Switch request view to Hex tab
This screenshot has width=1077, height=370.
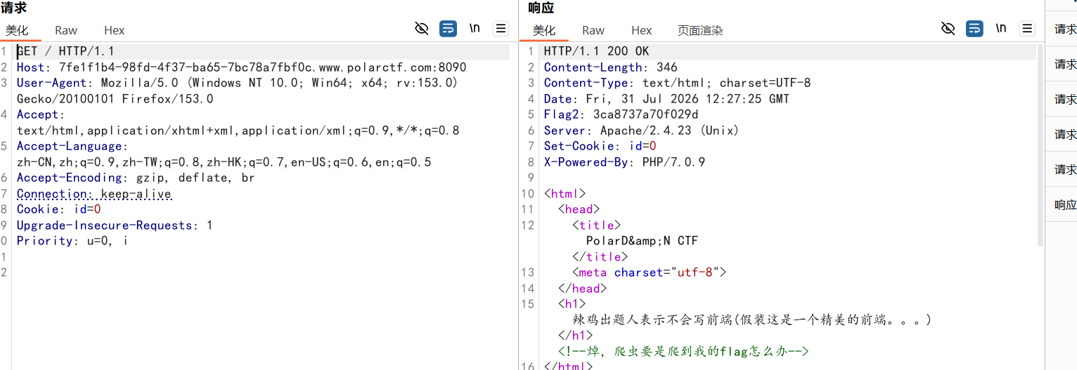point(114,30)
